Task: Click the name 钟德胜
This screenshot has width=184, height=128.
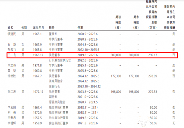Action: pyautogui.click(x=12, y=76)
